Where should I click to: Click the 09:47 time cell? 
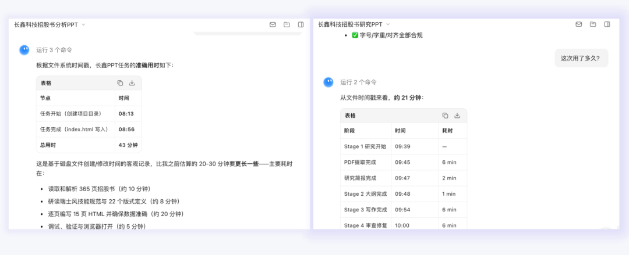[415, 178]
